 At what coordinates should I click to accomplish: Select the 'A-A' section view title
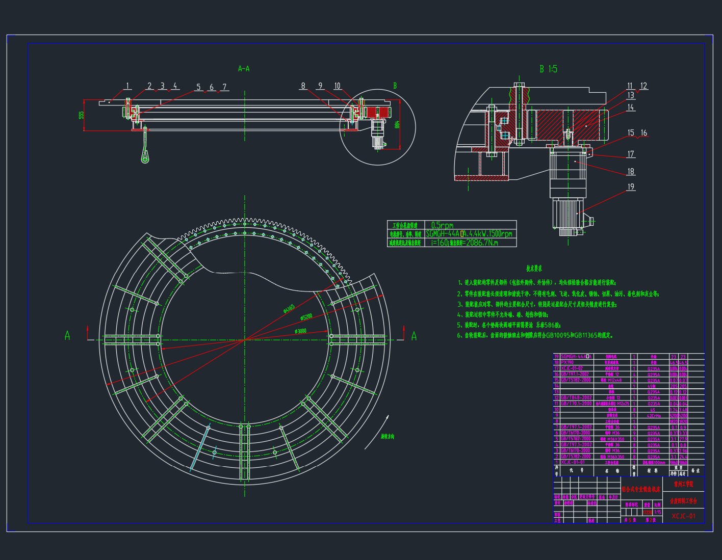coord(244,68)
